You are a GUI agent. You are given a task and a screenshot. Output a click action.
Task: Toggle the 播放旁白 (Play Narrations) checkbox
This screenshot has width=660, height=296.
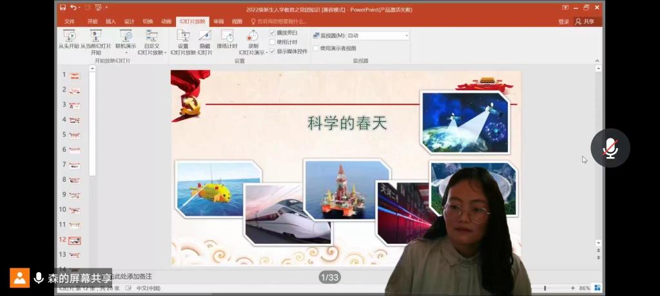pos(273,33)
